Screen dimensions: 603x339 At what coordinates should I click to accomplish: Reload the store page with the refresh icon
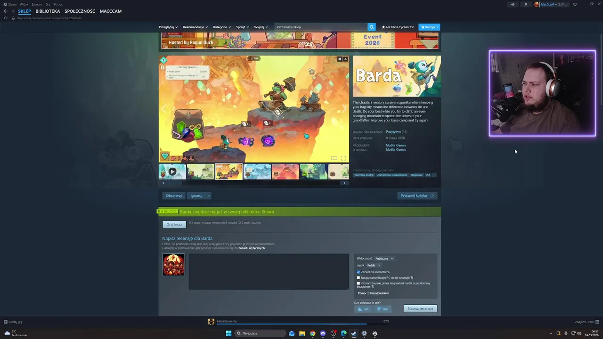tap(6, 18)
